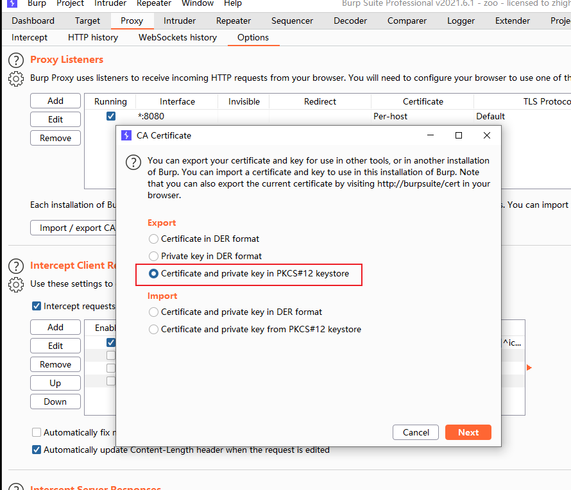Select Private key in DER format option

[x=153, y=256]
